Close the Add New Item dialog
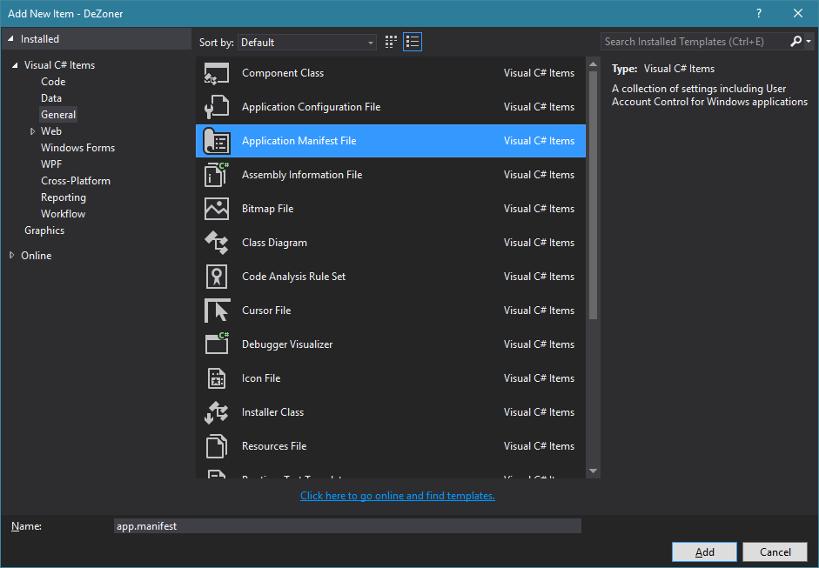 coord(797,13)
